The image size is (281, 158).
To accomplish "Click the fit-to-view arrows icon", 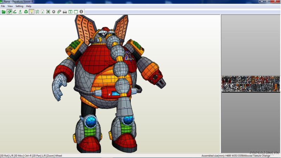I will 48,12.
